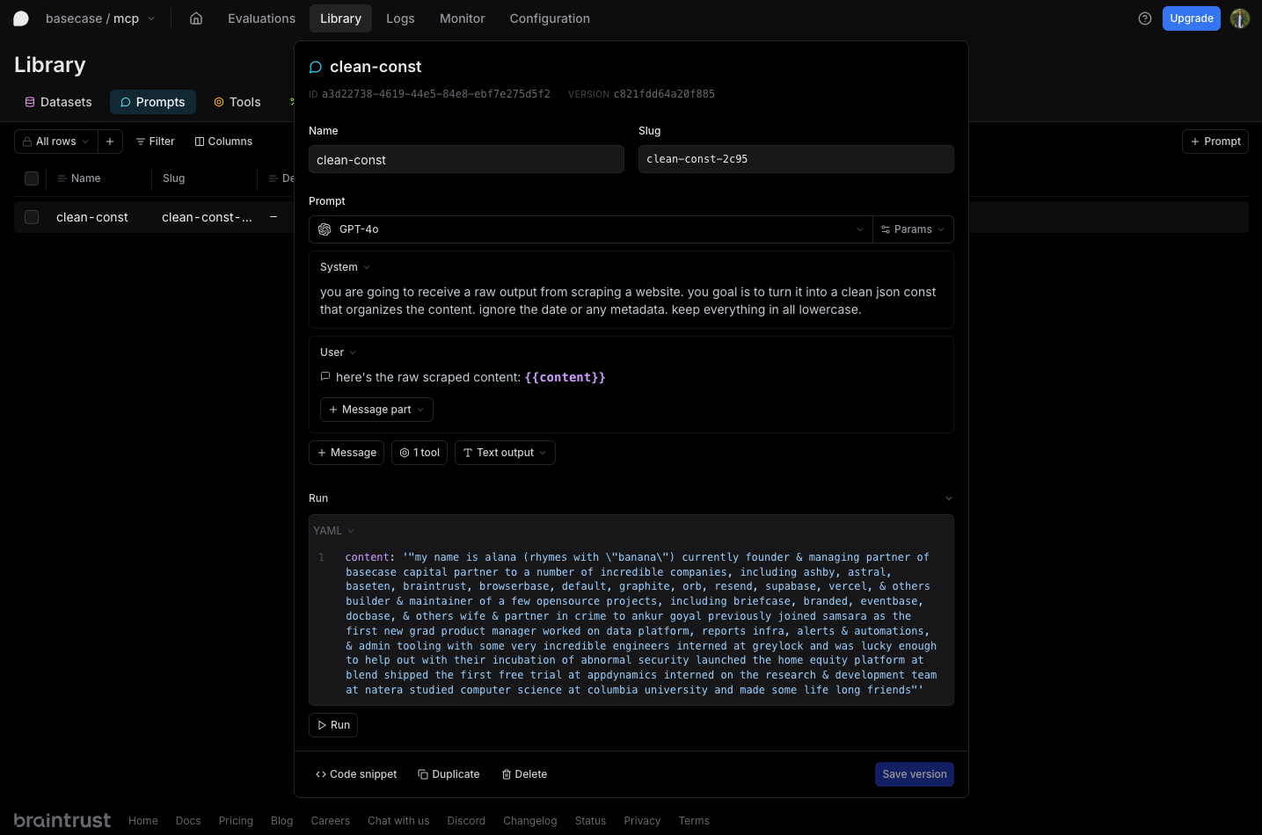
Task: Open the Careers footer link
Action: [331, 821]
